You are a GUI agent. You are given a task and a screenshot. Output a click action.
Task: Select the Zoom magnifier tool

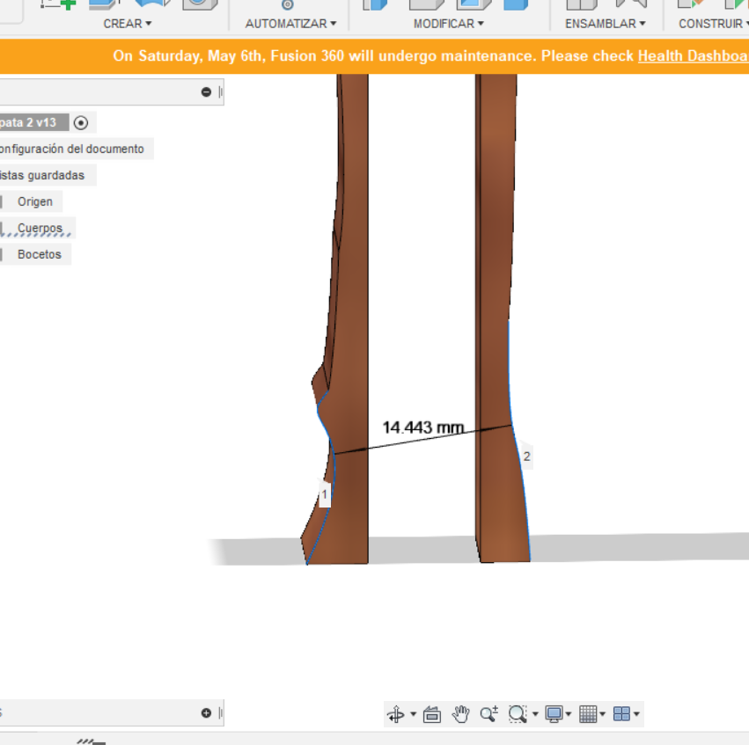coord(487,713)
